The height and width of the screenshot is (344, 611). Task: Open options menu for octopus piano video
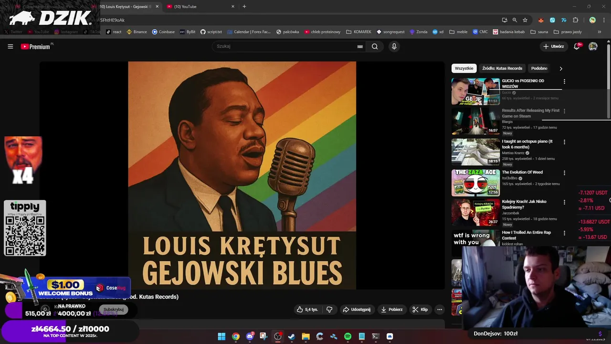point(564,142)
